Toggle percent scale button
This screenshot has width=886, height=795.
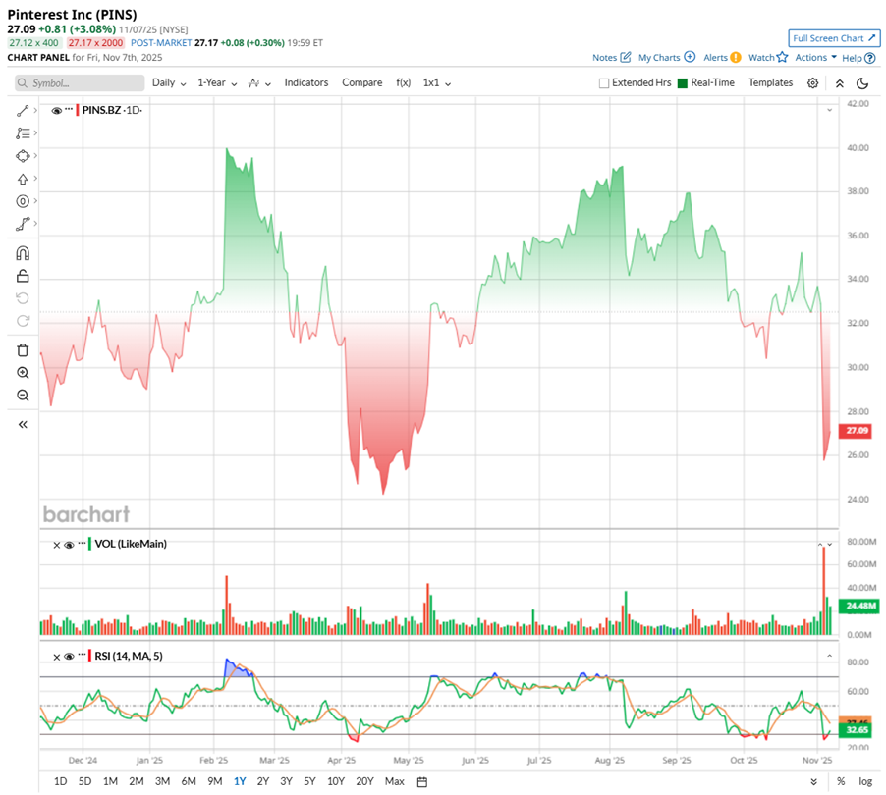pos(841,782)
